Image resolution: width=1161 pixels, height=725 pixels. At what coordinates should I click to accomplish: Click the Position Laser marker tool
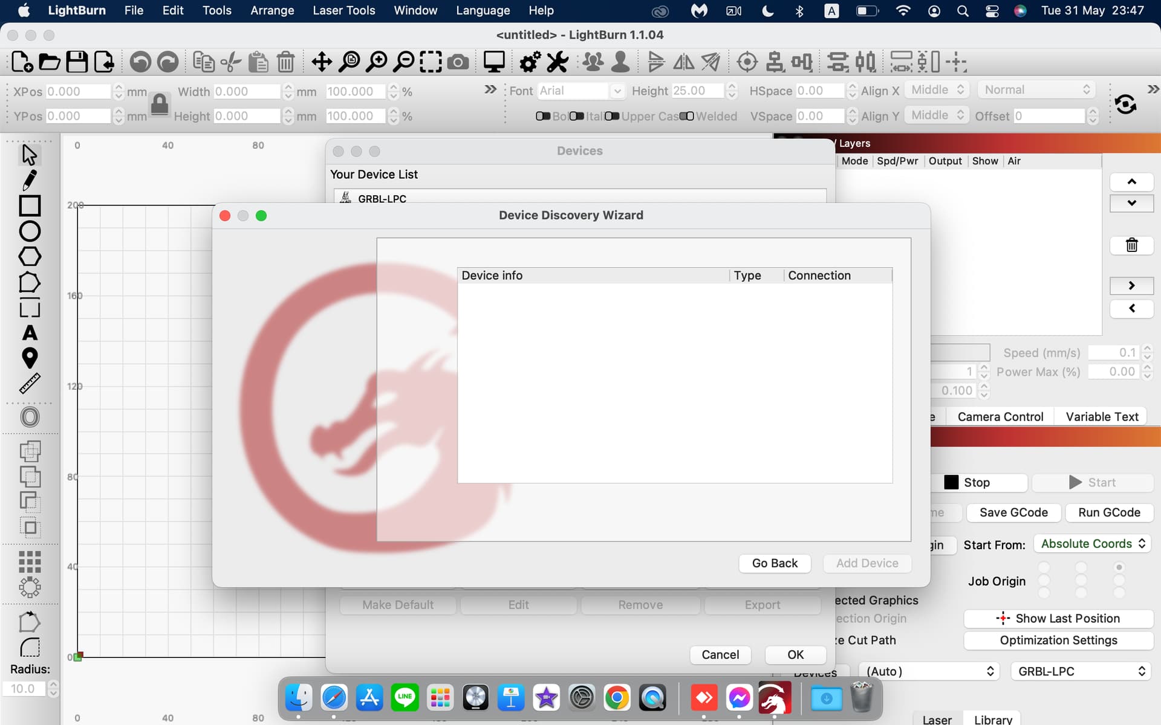(x=29, y=358)
